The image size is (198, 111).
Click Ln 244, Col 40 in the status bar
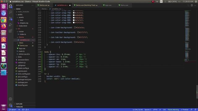tap(138, 110)
